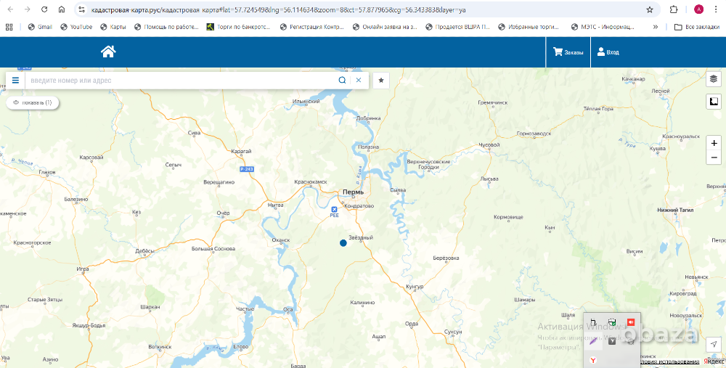Viewport: 726px width, 368px height.
Task: Toggle the «показать (1)» visibility button
Action: point(33,102)
